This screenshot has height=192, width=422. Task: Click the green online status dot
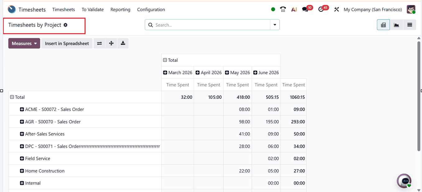coord(273,9)
